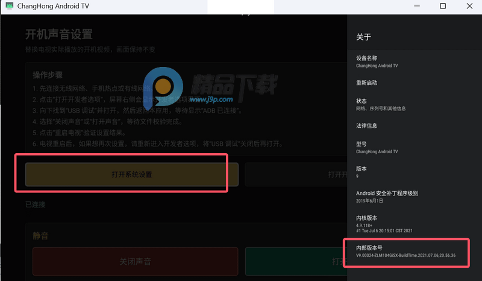Click the 已连接 status text
This screenshot has height=281, width=482.
(x=36, y=204)
